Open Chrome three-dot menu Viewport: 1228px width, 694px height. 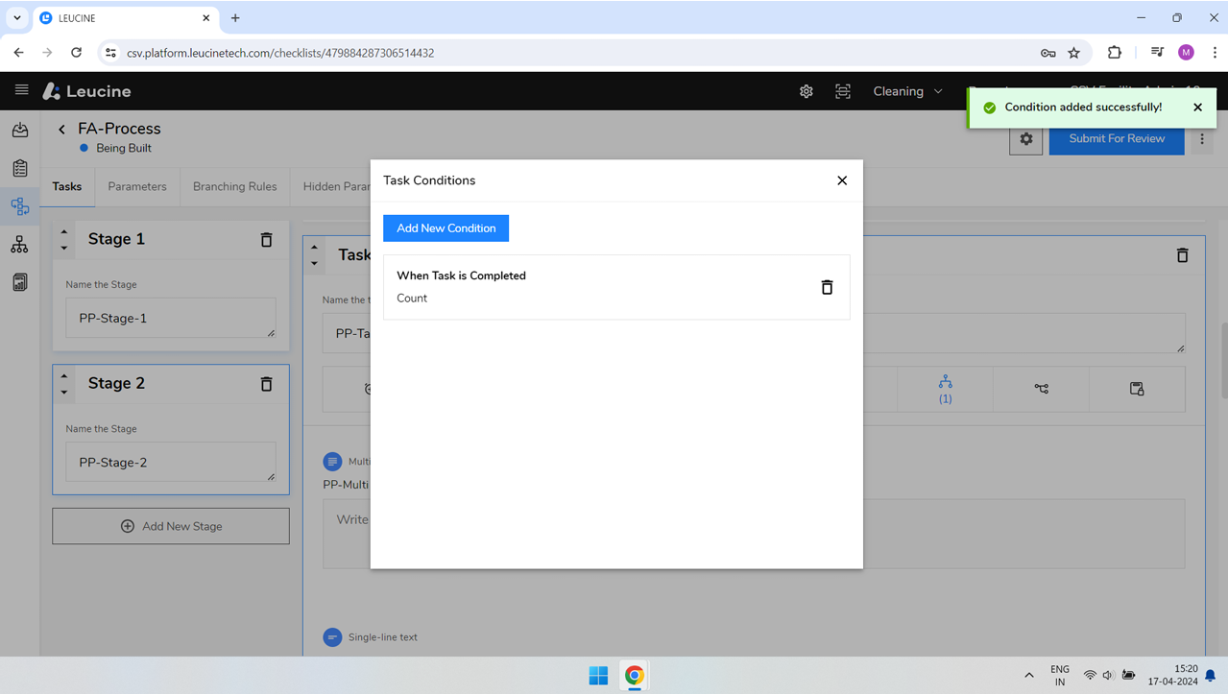coord(1214,53)
